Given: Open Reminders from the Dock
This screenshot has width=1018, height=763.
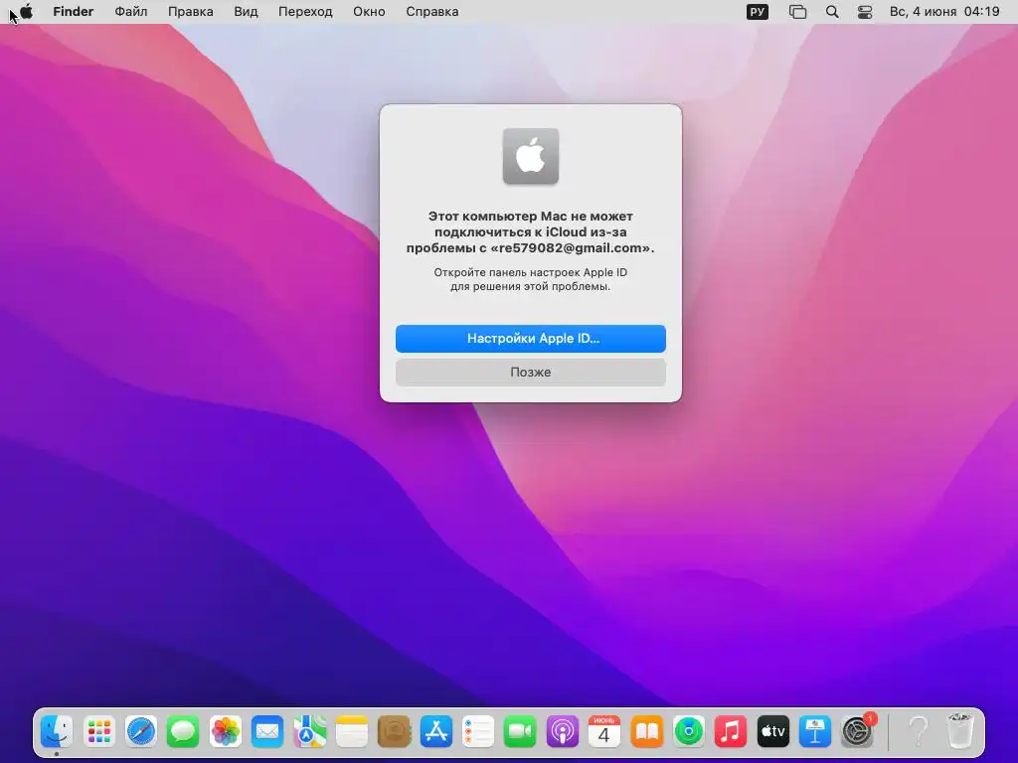Looking at the screenshot, I should [478, 732].
